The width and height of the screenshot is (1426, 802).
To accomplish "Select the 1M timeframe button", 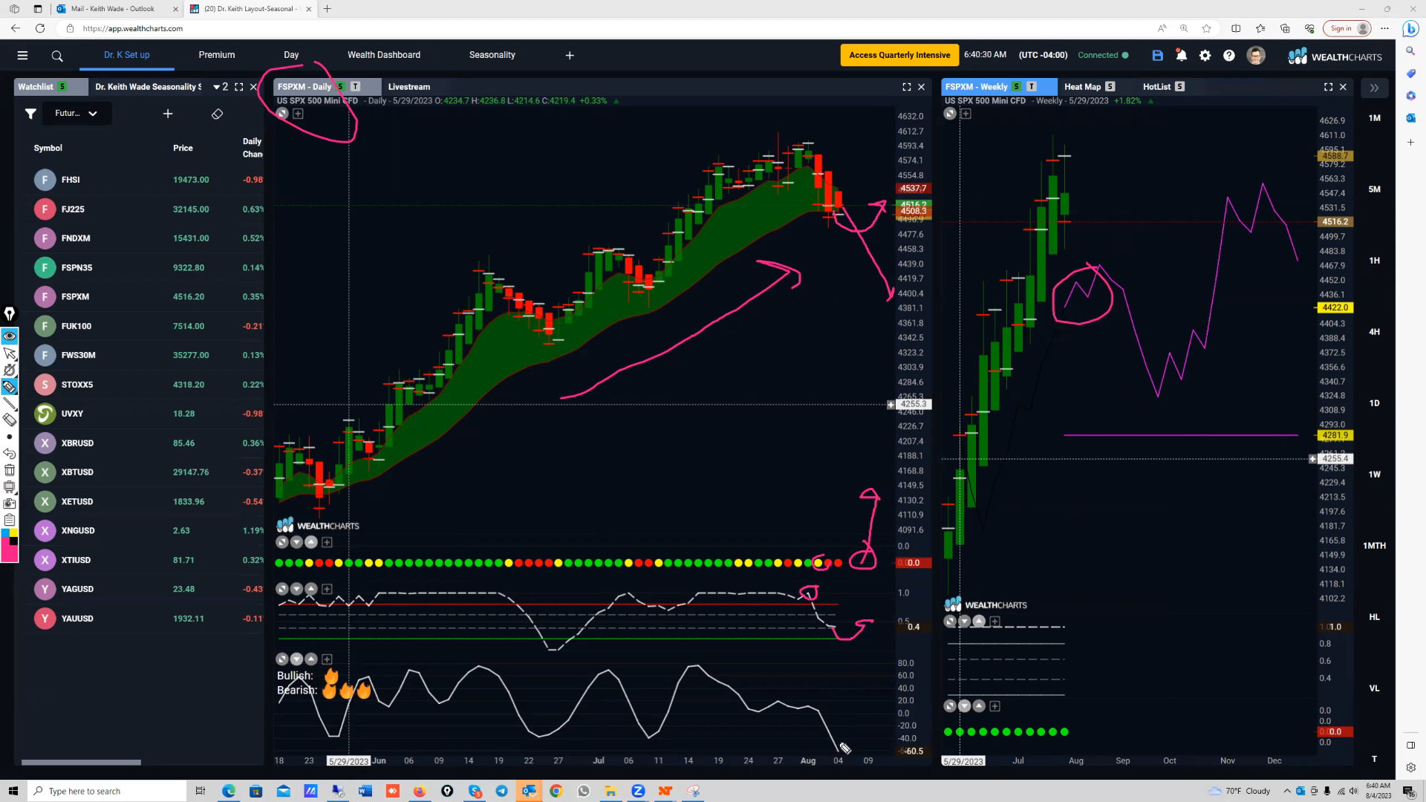I will click(x=1374, y=118).
